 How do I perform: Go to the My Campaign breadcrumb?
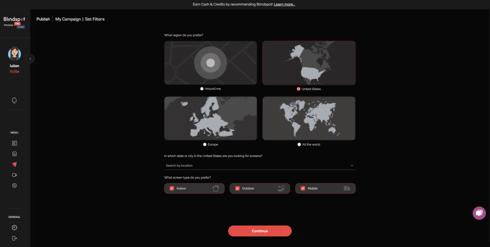68,19
